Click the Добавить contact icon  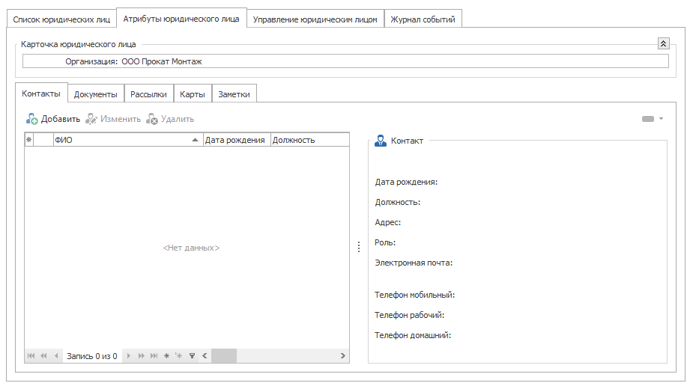click(31, 119)
